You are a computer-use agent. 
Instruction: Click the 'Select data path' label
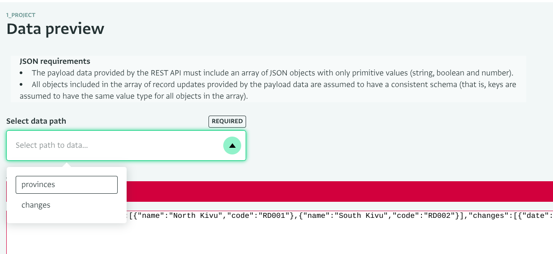tap(36, 121)
